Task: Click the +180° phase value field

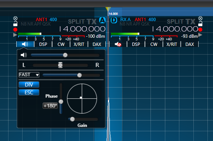Action: pos(50,106)
